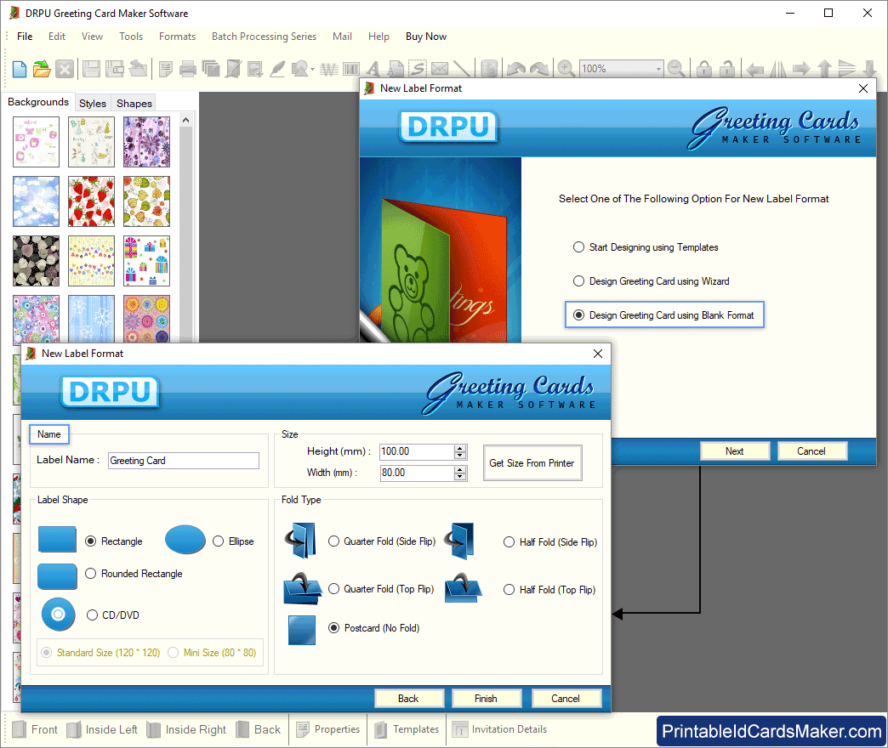Open the Inside Left view tab
The width and height of the screenshot is (888, 748).
coord(103,729)
